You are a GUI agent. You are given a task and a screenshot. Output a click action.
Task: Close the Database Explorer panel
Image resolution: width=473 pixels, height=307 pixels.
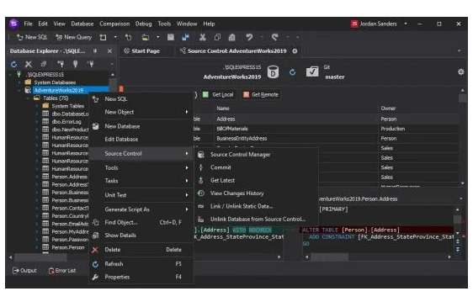tap(109, 51)
